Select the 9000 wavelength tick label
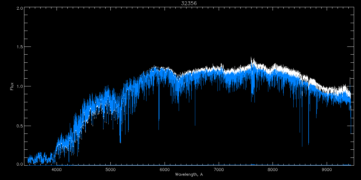Viewport: 361px width, 180px height. coord(327,169)
